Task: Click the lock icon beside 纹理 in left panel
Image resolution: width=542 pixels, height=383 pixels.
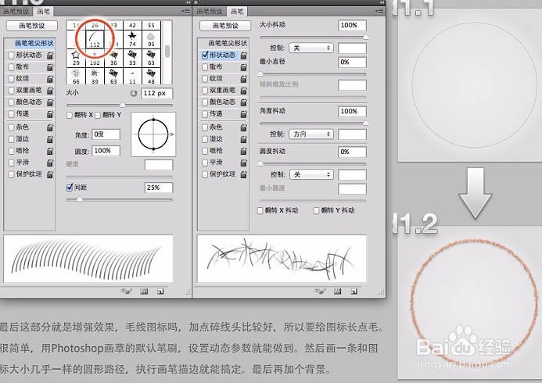Action: [x=50, y=79]
